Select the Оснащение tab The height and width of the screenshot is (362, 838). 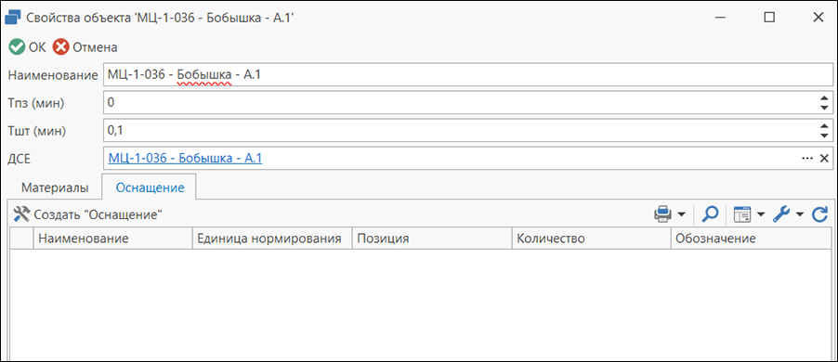pyautogui.click(x=151, y=187)
